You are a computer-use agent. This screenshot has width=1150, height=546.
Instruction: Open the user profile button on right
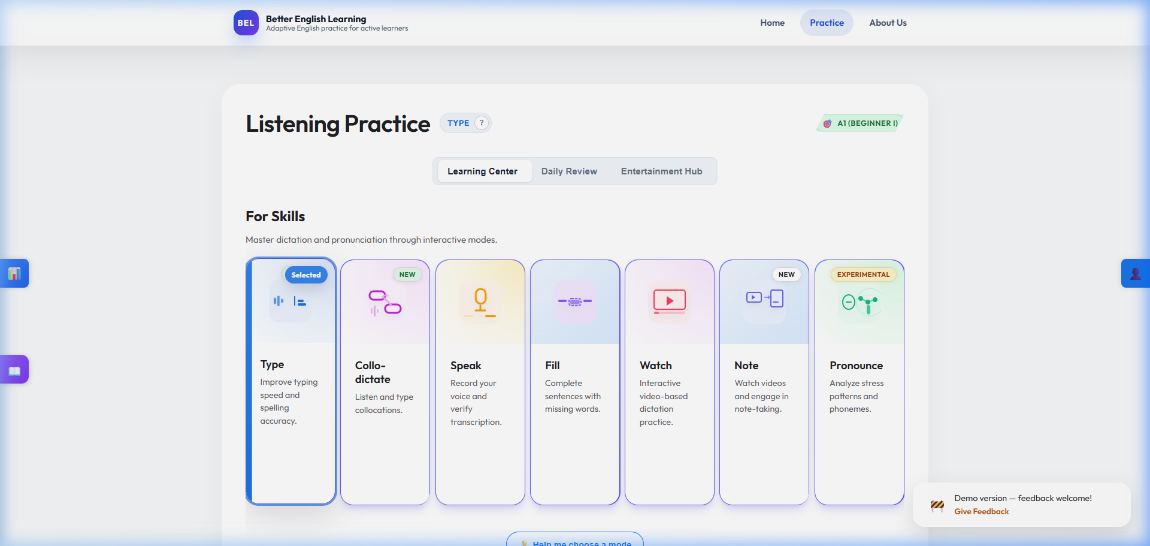[1136, 273]
